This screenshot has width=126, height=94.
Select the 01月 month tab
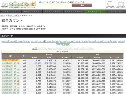pos(34,48)
